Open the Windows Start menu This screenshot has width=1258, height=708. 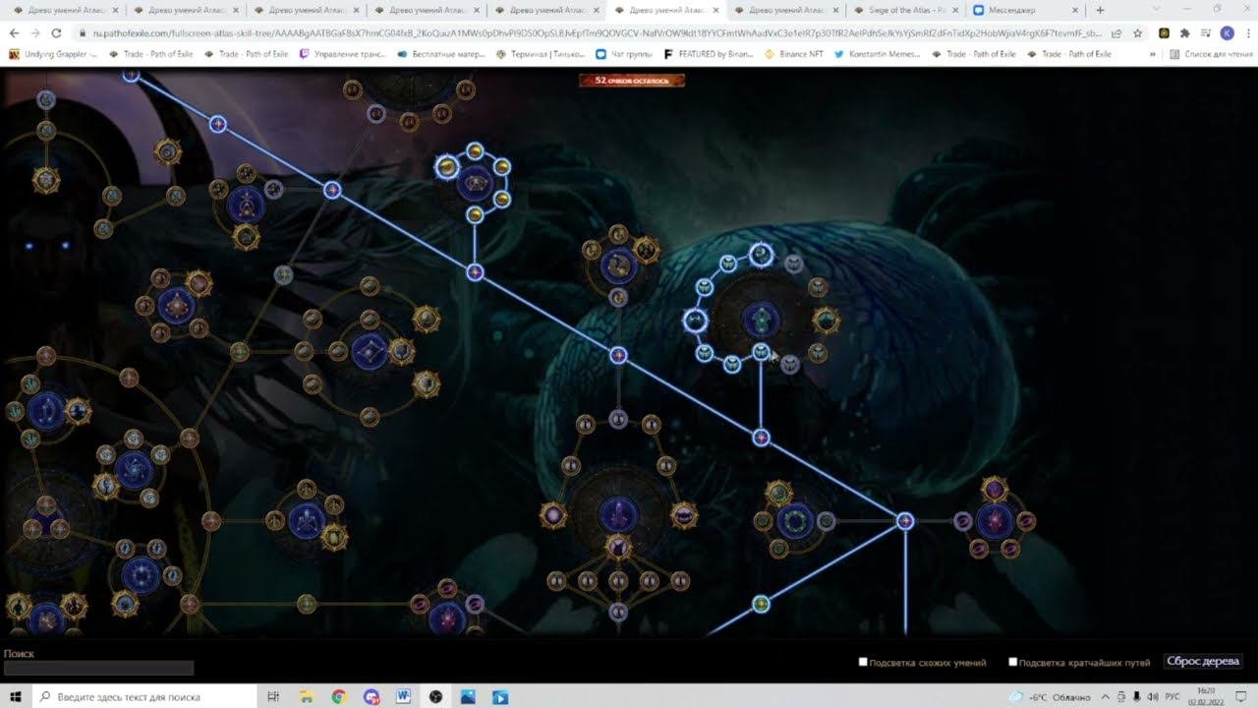[x=16, y=696]
